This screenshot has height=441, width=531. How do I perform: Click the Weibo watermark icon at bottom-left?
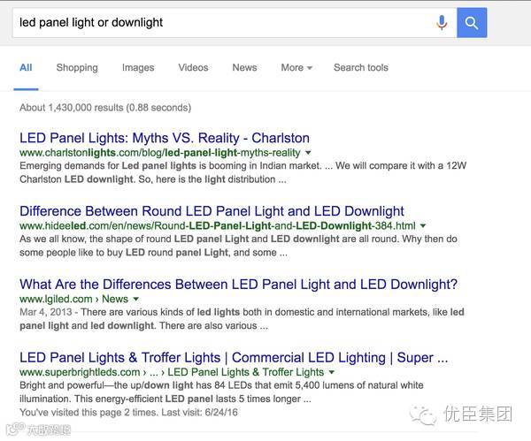pos(12,430)
